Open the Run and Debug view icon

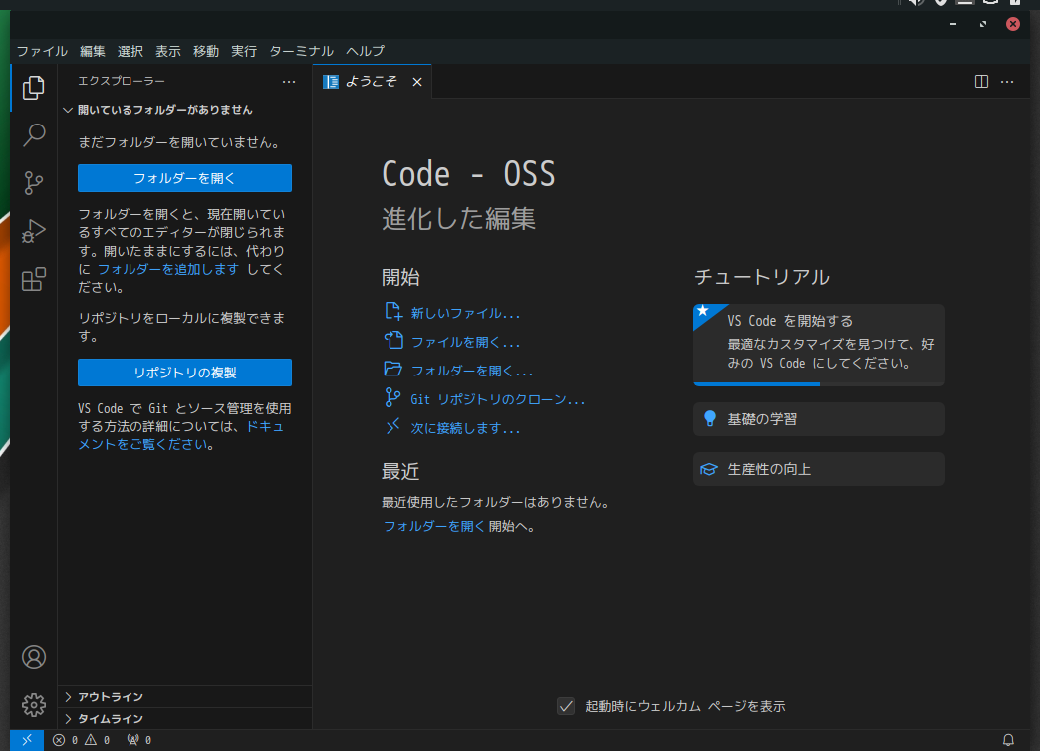[33, 231]
